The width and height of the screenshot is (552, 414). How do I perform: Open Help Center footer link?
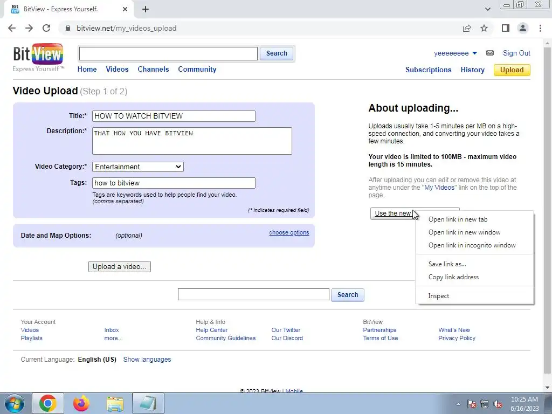(211, 330)
